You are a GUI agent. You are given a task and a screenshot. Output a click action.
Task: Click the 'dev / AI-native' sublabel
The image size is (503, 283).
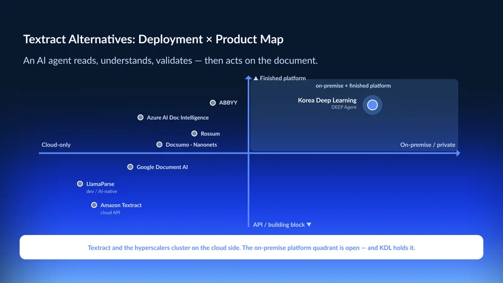pyautogui.click(x=101, y=191)
